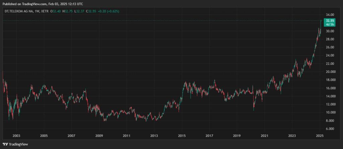343x149 pixels.
Task: Click the 10.000 price axis label
Action: click(x=331, y=112)
